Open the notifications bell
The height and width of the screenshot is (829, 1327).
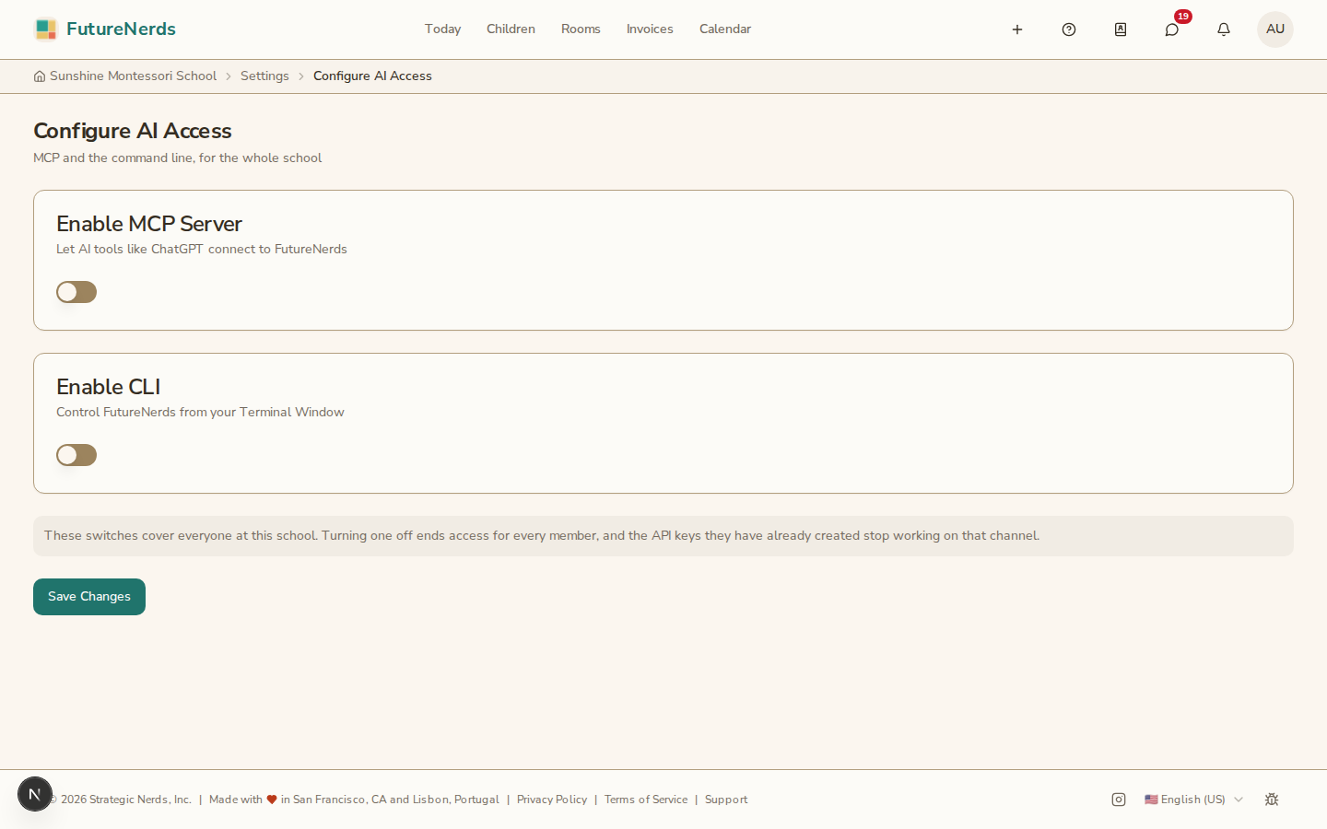click(1224, 29)
